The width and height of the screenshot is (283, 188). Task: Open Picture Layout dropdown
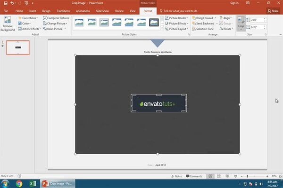176,29
